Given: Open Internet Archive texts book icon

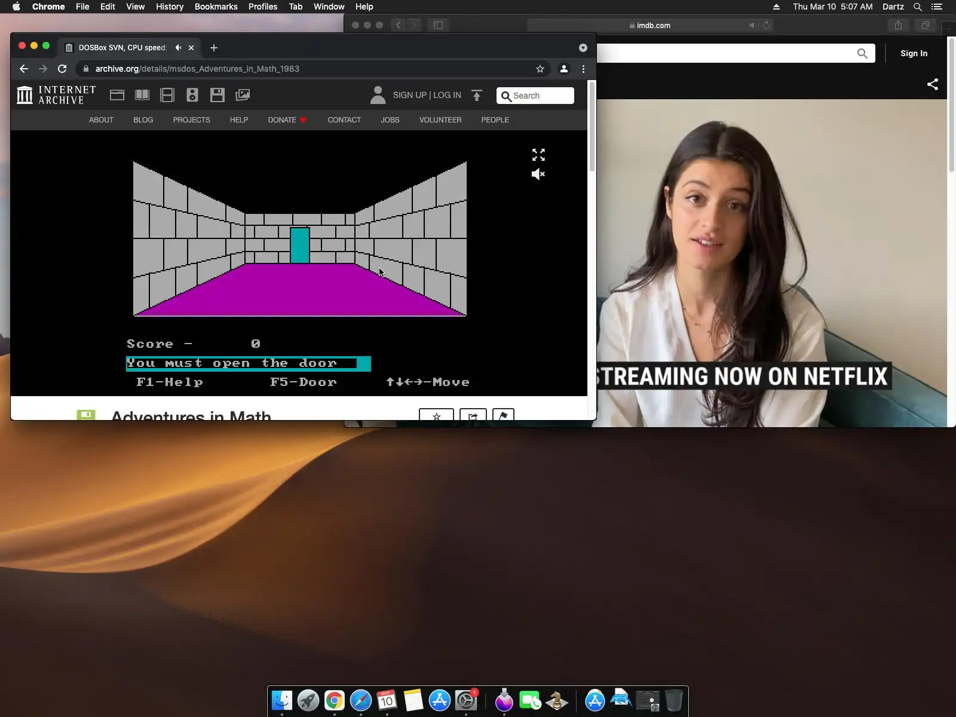Looking at the screenshot, I should 142,95.
